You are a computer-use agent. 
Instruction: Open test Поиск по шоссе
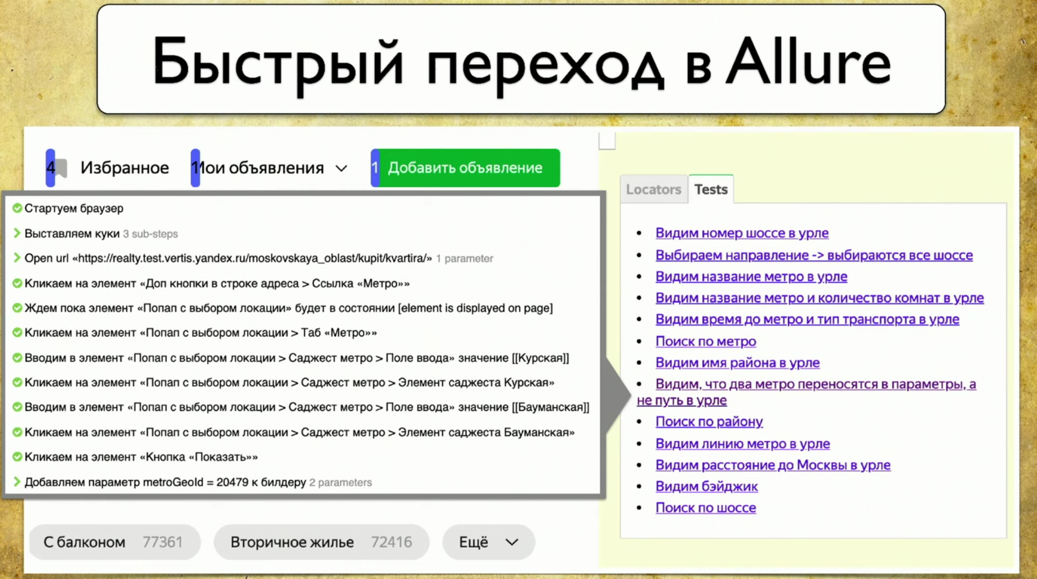(705, 508)
